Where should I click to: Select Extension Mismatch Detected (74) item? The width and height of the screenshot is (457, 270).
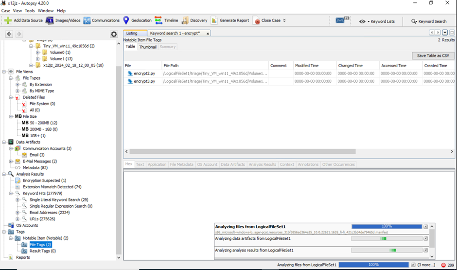click(52, 187)
